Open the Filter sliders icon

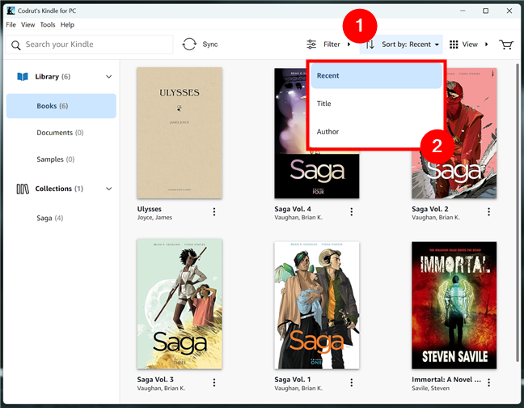coord(311,45)
